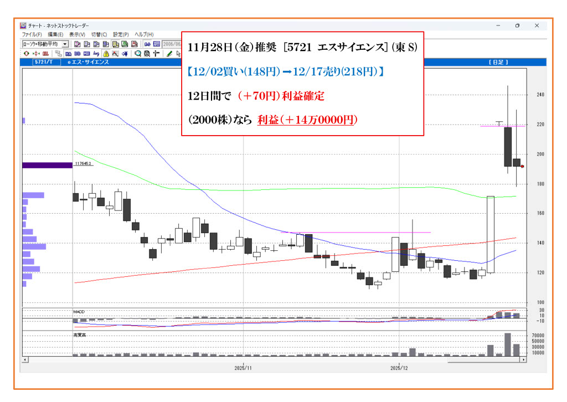This screenshot has width=567, height=402.
Task: Open the 設定(P) menu
Action: click(x=121, y=34)
